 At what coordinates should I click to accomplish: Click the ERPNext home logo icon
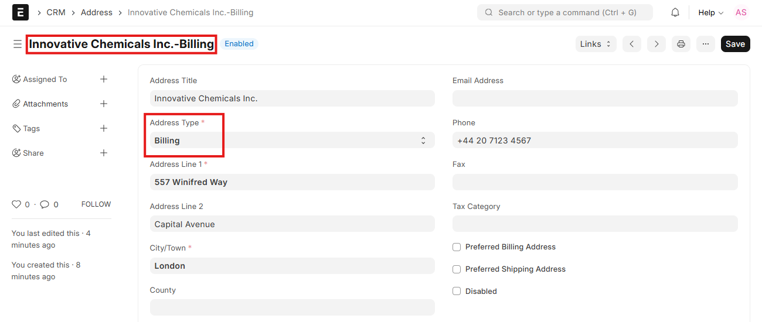click(21, 12)
